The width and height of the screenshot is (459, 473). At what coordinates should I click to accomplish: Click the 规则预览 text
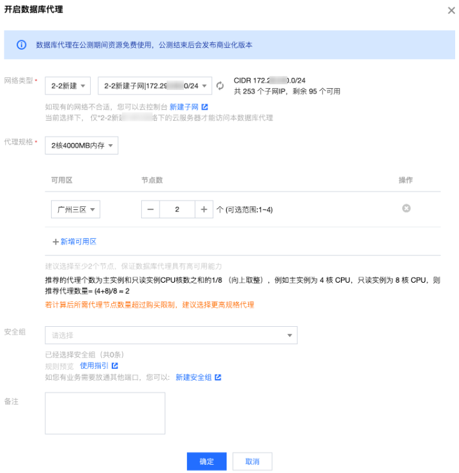click(x=59, y=366)
